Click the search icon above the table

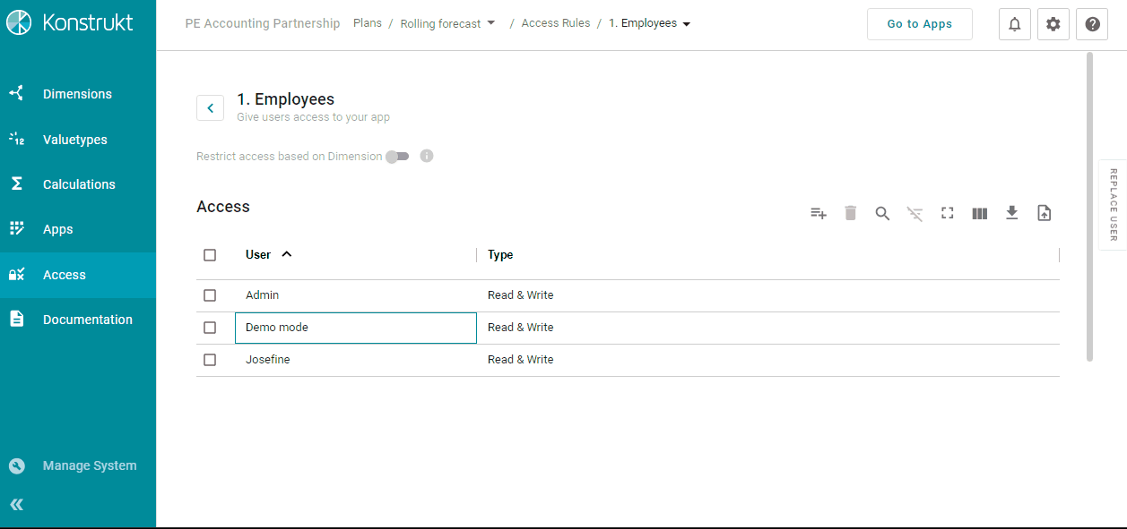pos(882,213)
